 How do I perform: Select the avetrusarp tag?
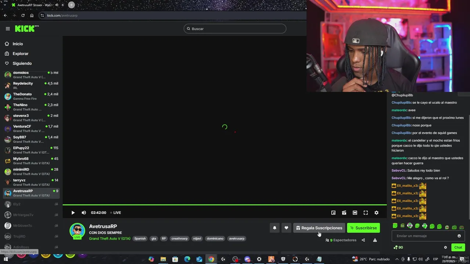click(236, 238)
